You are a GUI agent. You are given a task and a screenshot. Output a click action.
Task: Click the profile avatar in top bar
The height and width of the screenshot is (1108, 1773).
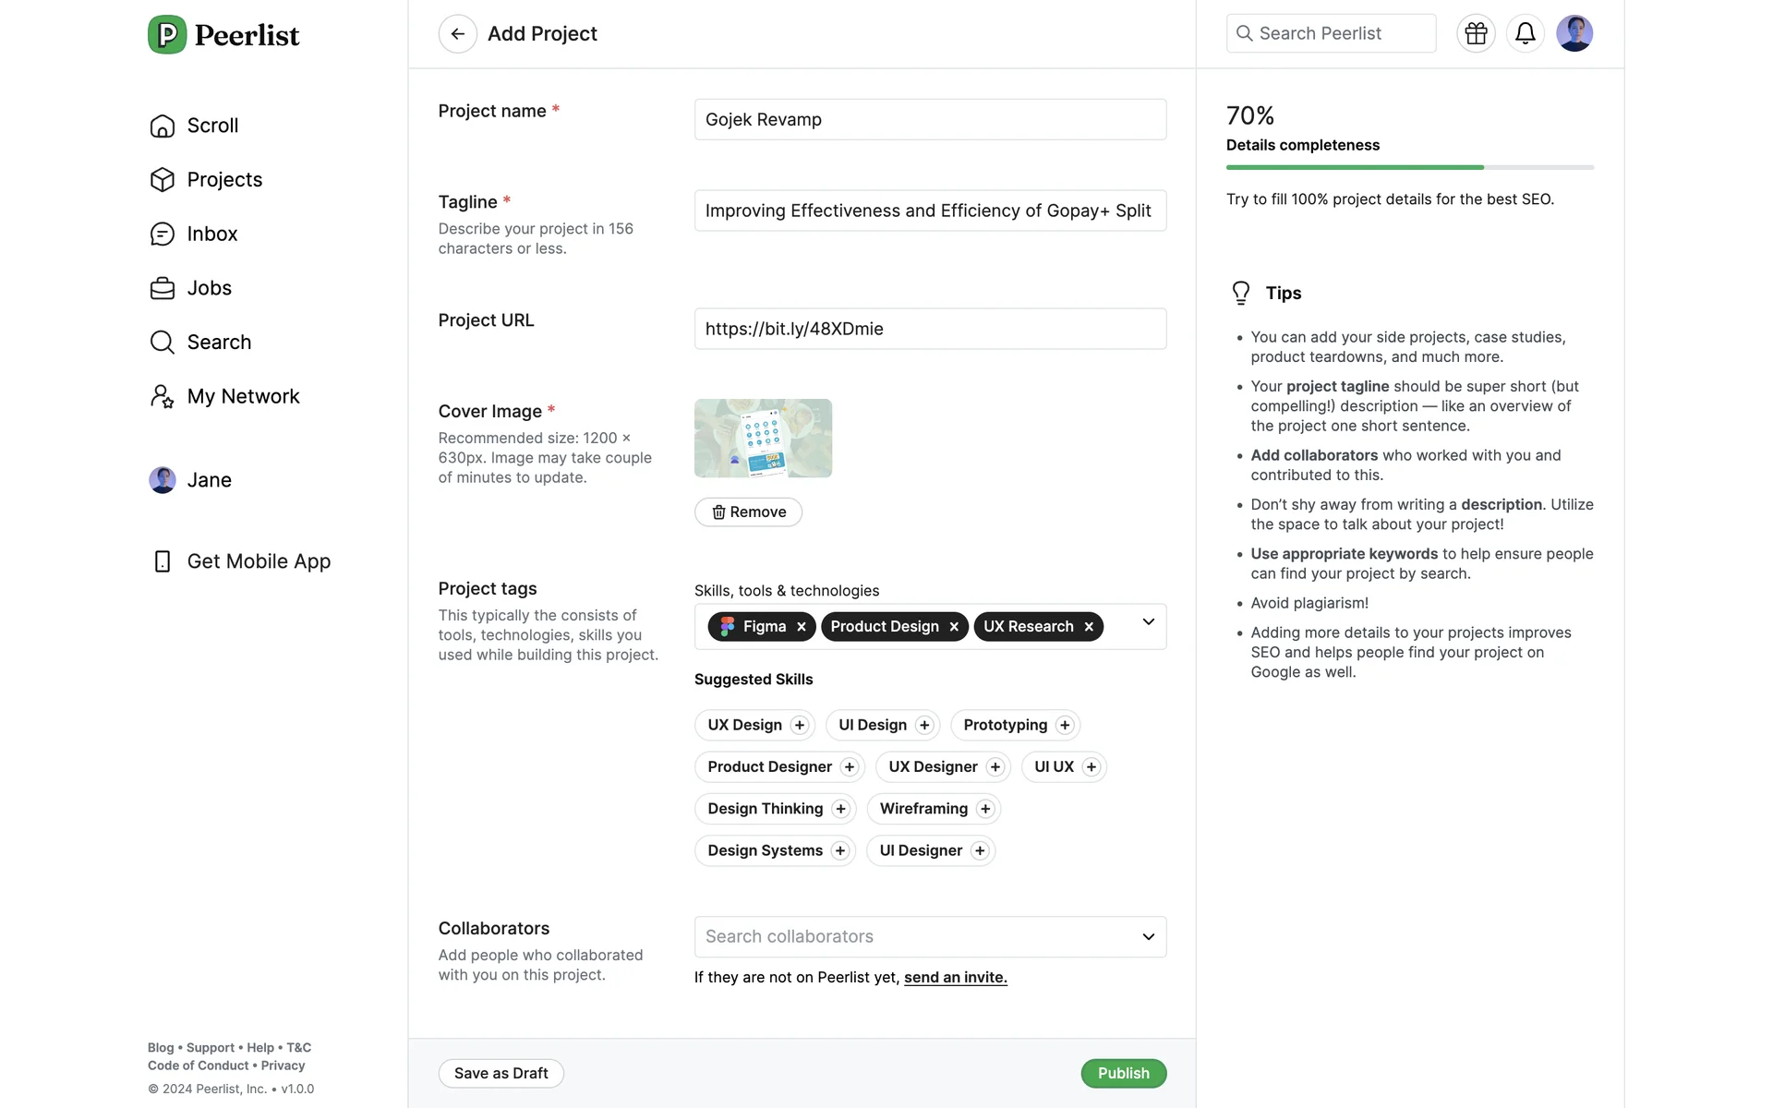pos(1574,33)
